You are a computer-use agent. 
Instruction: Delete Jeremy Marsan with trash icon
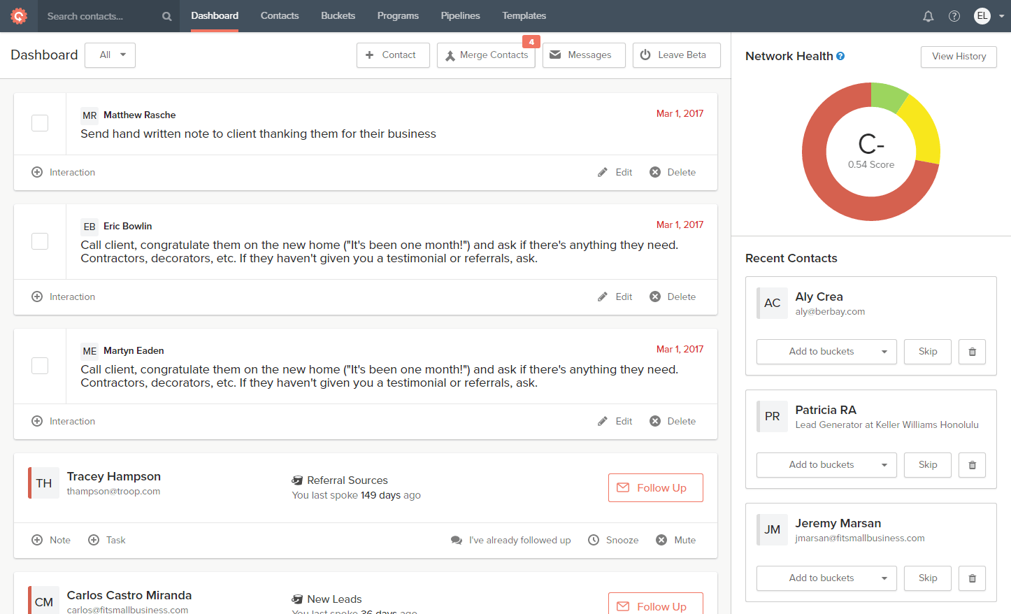tap(972, 578)
